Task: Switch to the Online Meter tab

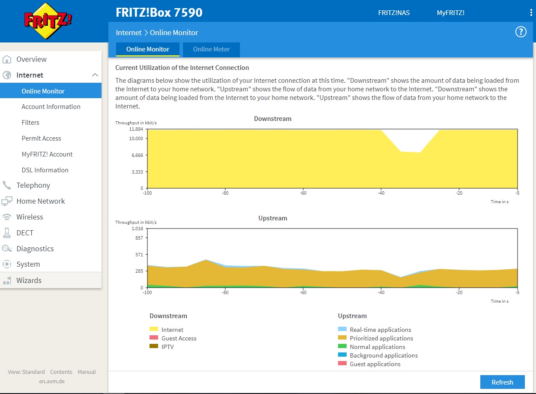Action: pos(211,49)
